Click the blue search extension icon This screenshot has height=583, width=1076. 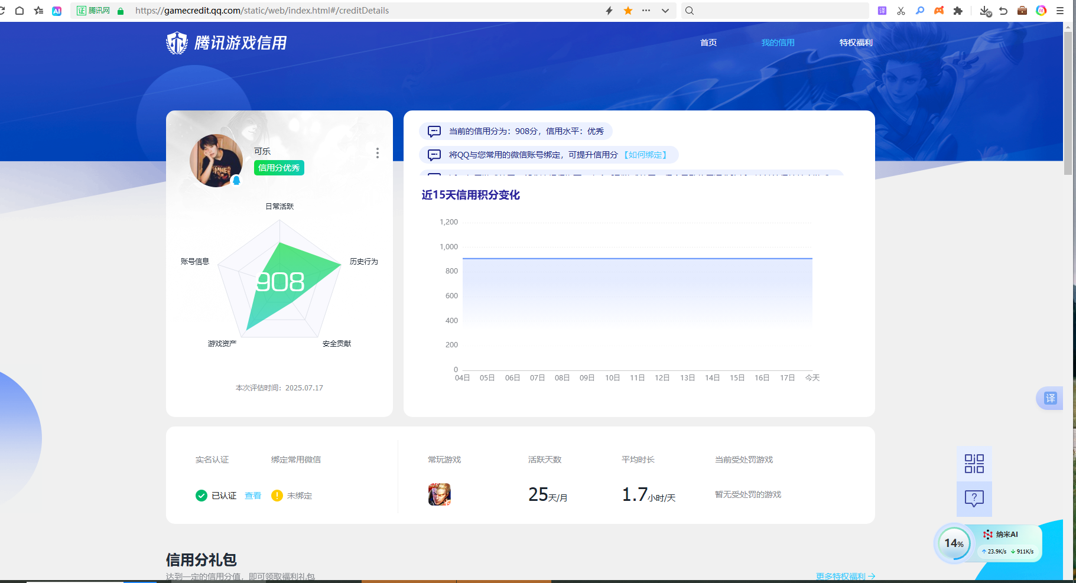pos(920,11)
